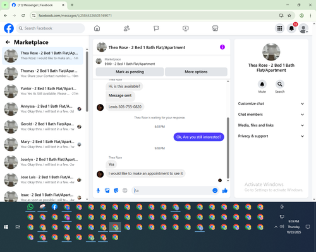Expand Privacy & support section

(x=271, y=136)
